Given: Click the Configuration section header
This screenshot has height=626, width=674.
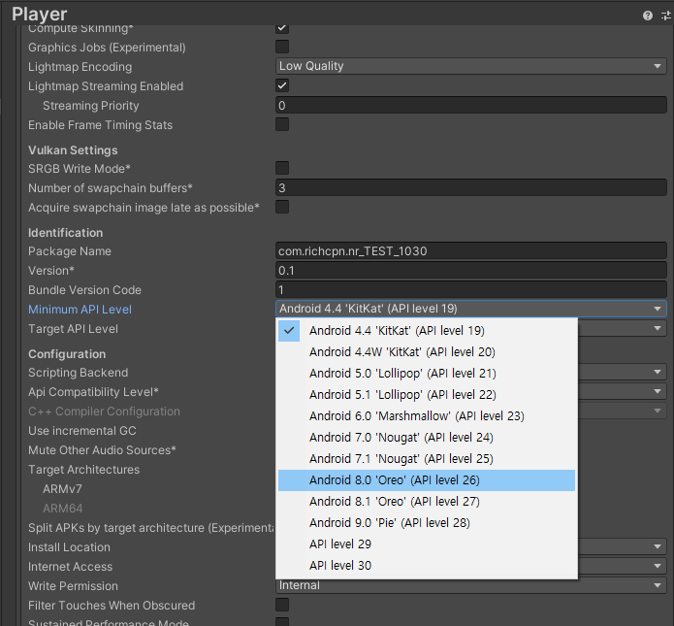Looking at the screenshot, I should point(67,354).
